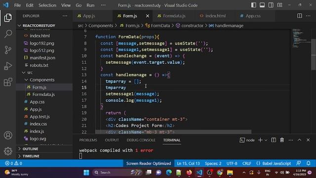Viewport: 316px width, 178px height.
Task: Split the editor to the right
Action: (x=300, y=16)
